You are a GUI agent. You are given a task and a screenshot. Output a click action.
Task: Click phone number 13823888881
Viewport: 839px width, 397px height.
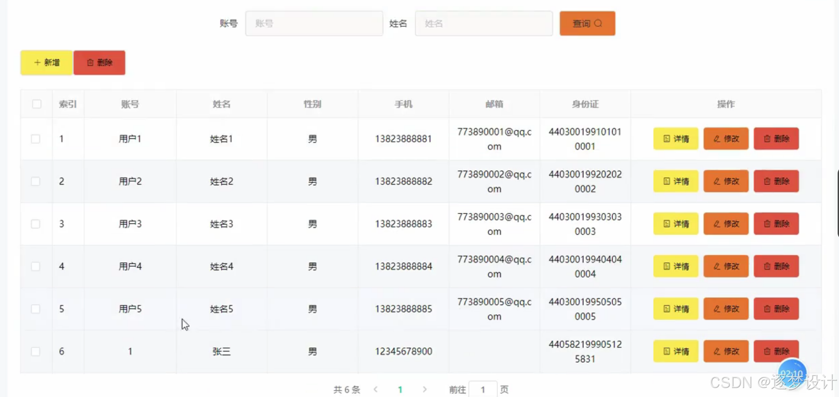(x=404, y=139)
